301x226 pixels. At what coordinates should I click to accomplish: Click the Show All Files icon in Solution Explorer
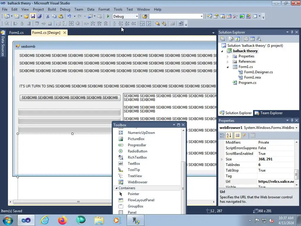[231, 39]
